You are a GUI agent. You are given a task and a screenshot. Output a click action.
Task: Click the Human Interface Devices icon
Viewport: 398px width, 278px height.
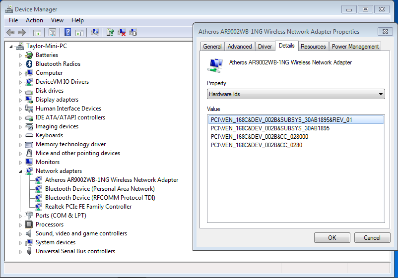[x=29, y=109]
